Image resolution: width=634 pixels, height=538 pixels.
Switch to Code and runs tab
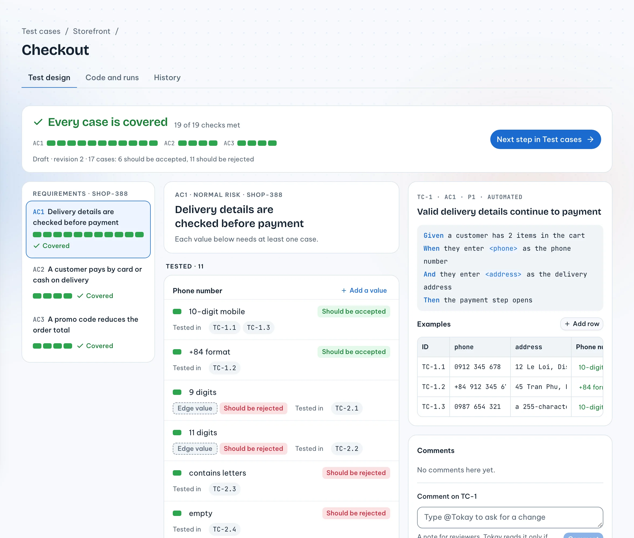tap(112, 77)
